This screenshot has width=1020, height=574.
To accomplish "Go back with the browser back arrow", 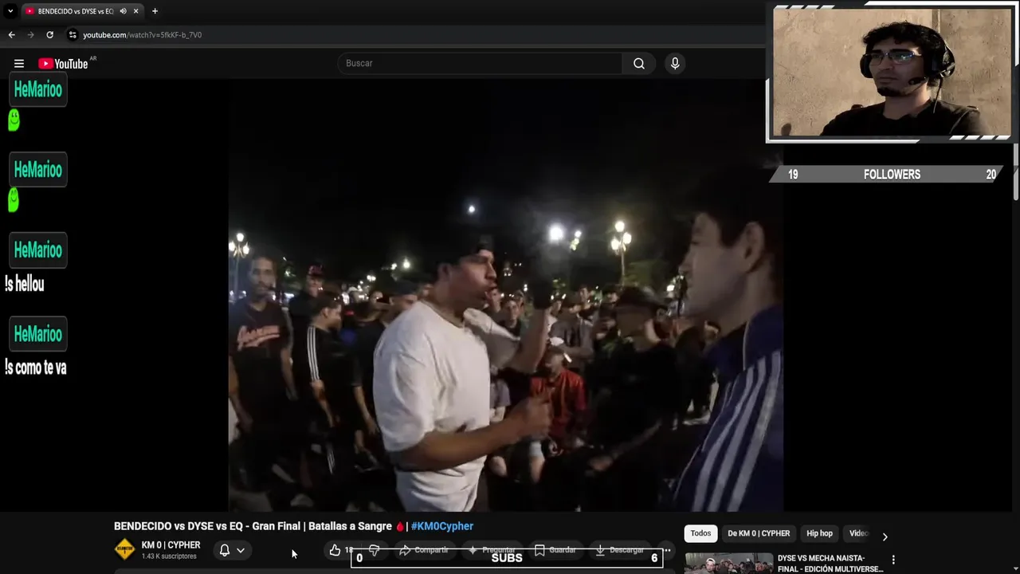I will click(11, 35).
